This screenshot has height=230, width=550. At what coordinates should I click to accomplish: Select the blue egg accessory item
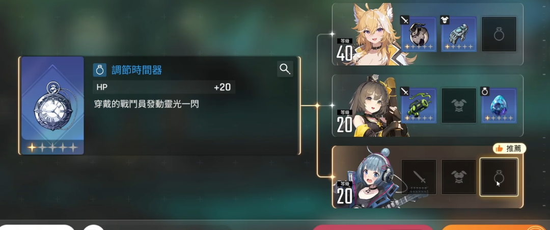click(x=499, y=106)
